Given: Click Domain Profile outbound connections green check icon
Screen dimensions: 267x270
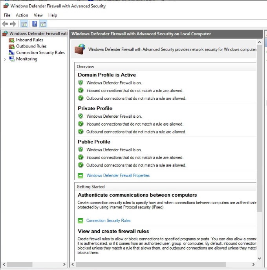Looking at the screenshot, I should click(80, 98).
